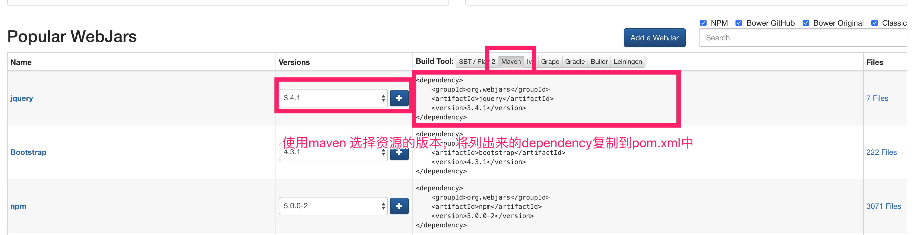Click the version 4.3.1 line of Bootstrap dependency

[x=479, y=162]
